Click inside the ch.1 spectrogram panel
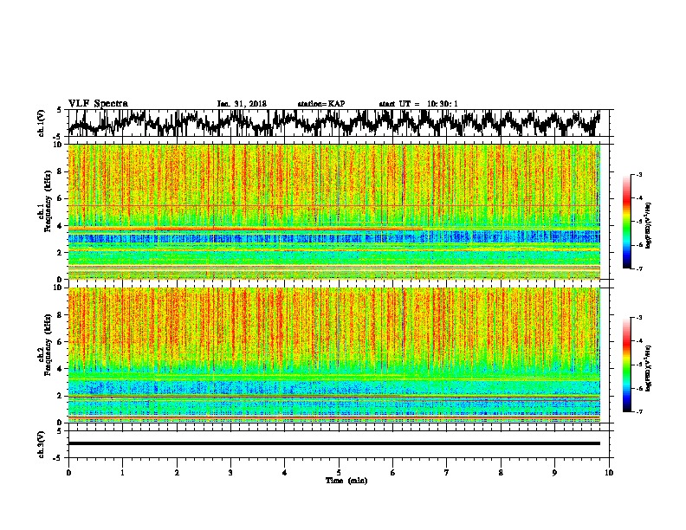 [x=334, y=211]
